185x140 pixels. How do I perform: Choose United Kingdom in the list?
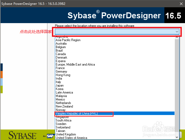pos(115,134)
